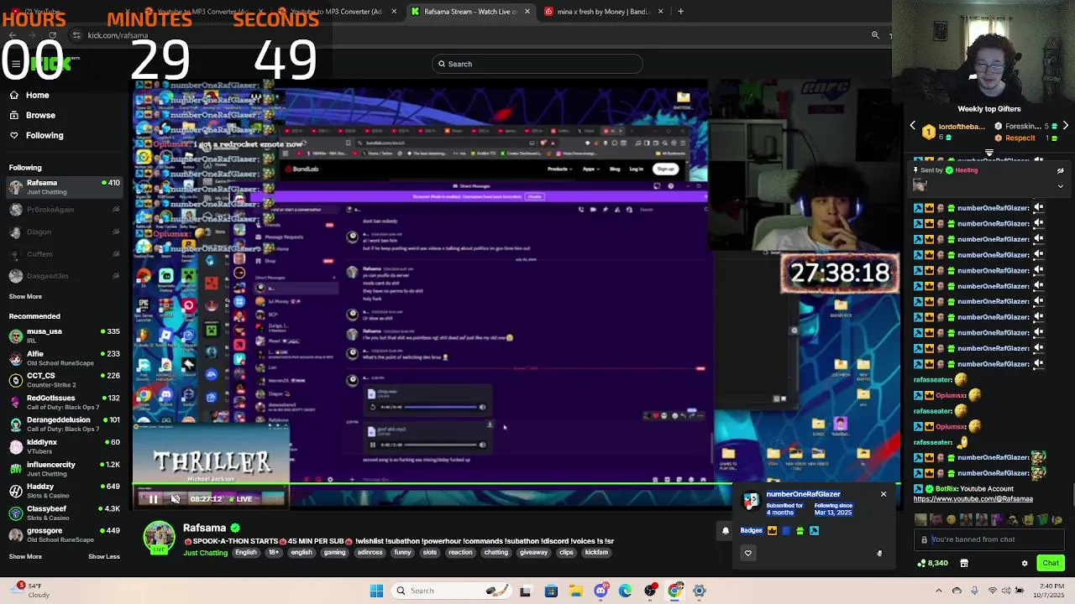1075x604 pixels.
Task: Click the crown badge in user card
Action: pos(773,530)
